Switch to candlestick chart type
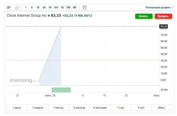 click(9, 7)
